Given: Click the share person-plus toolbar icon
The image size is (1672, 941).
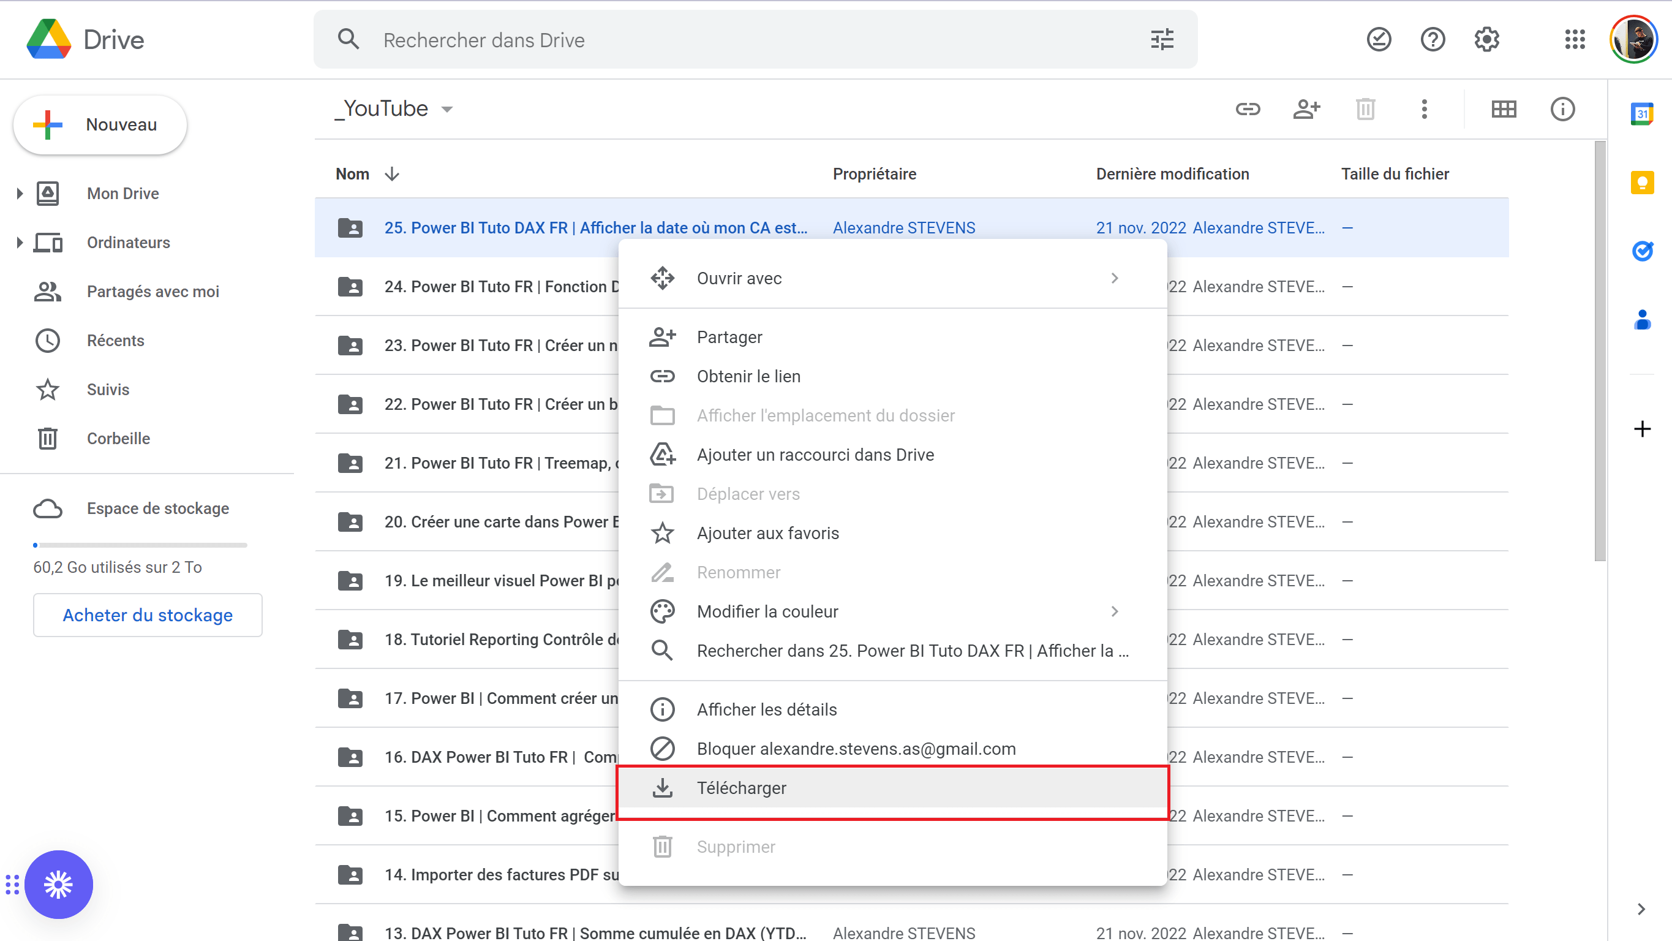Looking at the screenshot, I should 1306,109.
